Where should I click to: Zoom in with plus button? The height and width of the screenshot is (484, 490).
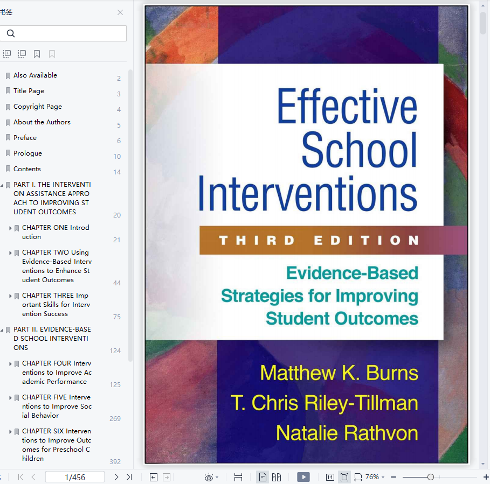(x=486, y=477)
